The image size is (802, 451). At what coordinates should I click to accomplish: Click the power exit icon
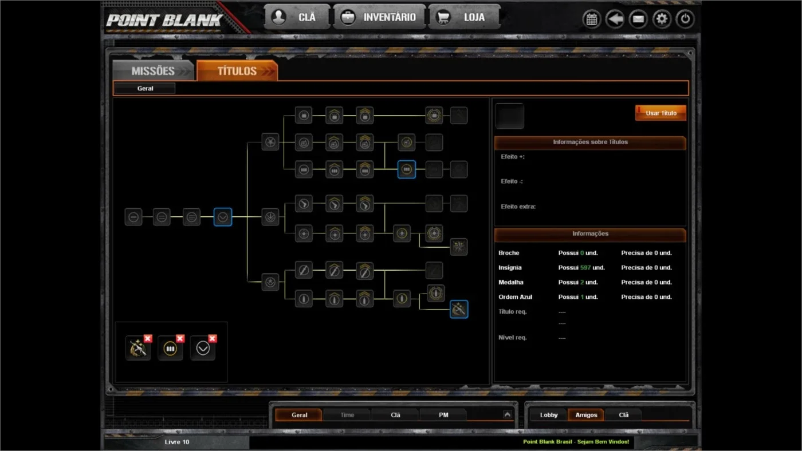[x=685, y=19]
